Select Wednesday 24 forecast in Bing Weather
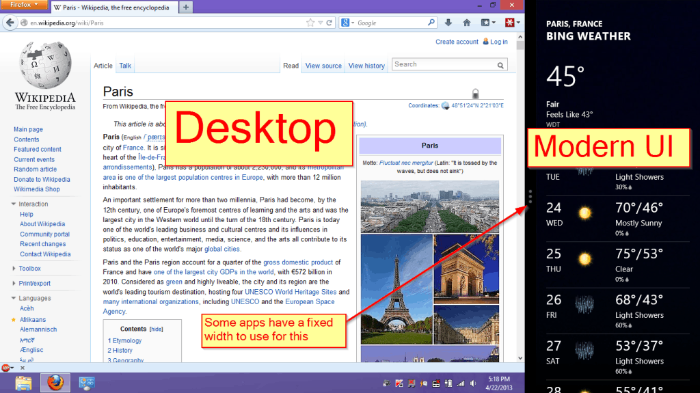Image resolution: width=700 pixels, height=393 pixels. tap(617, 219)
